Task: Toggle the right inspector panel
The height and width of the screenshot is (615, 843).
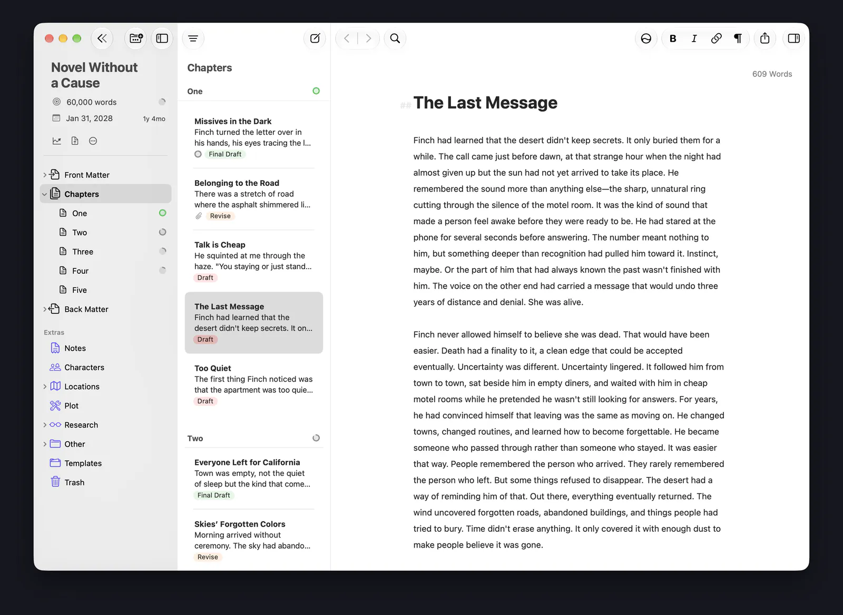Action: tap(794, 38)
